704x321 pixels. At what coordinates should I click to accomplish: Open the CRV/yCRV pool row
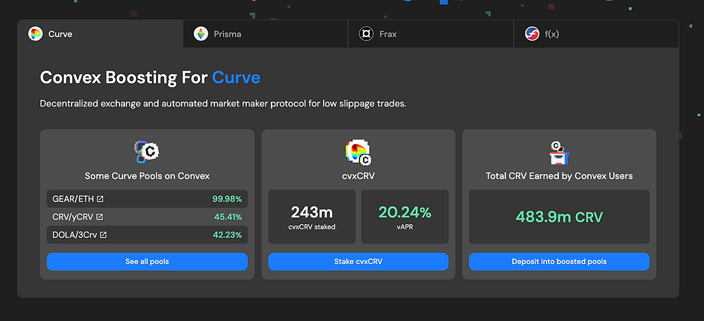147,217
